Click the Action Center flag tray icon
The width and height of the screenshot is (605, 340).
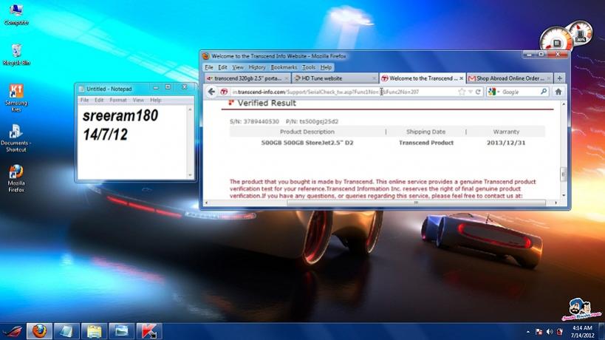539,332
